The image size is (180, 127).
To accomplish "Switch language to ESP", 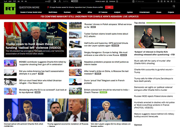I will click(10, 1).
